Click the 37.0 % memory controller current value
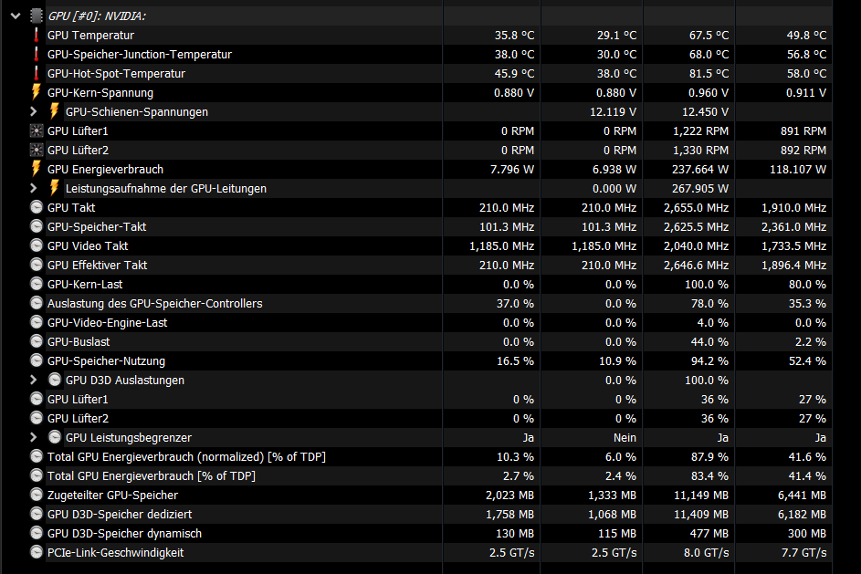Screen dimensions: 861x574 pos(515,304)
